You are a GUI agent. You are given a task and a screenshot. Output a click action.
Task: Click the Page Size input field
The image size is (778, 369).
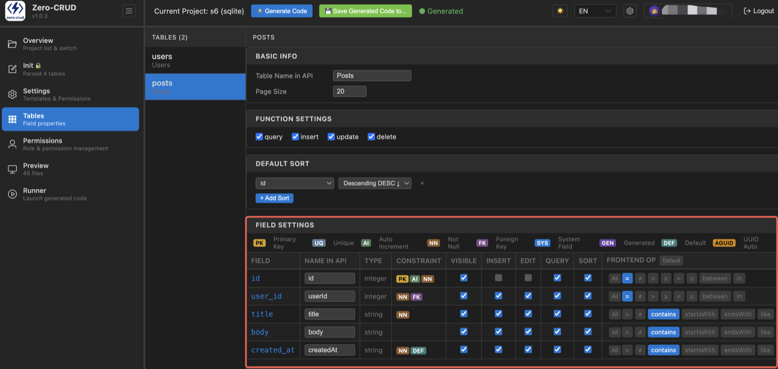tap(350, 91)
